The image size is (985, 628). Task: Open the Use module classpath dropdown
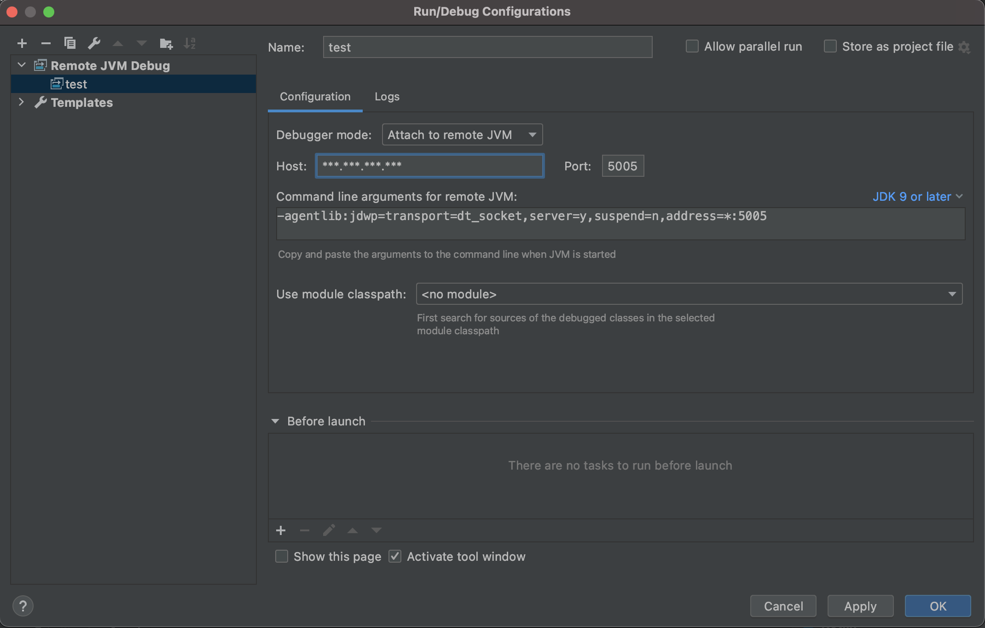click(951, 294)
